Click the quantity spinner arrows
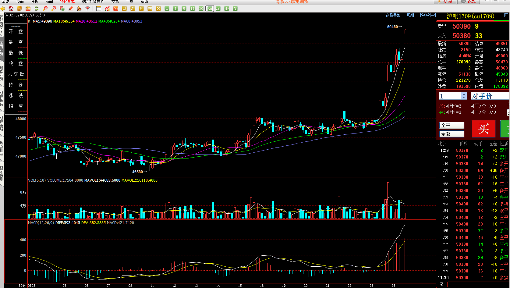Viewport: 510px width, 288px height. coord(464,96)
